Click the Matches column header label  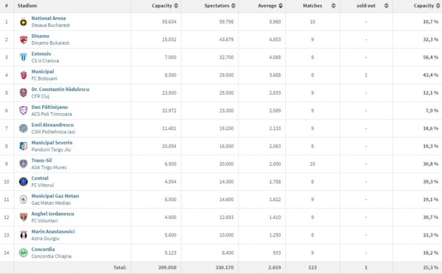pyautogui.click(x=313, y=6)
